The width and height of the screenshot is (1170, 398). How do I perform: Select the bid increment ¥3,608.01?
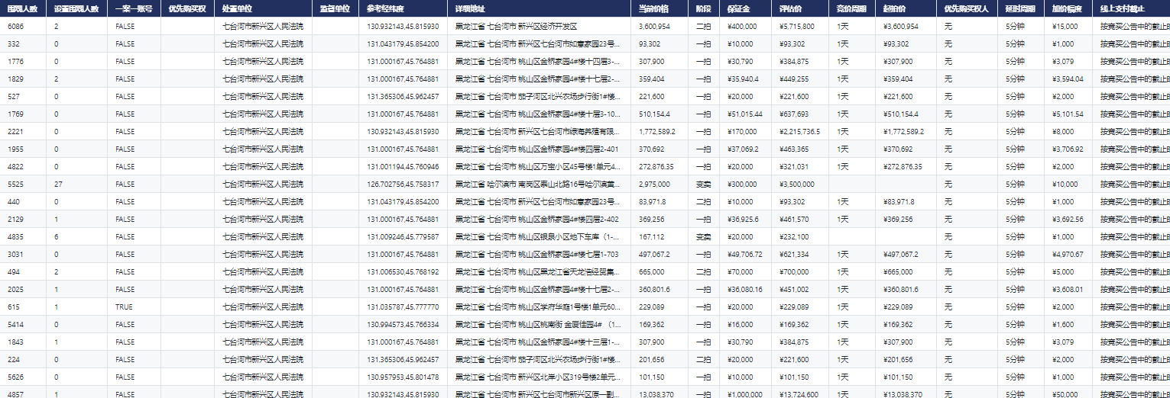pyautogui.click(x=1068, y=289)
